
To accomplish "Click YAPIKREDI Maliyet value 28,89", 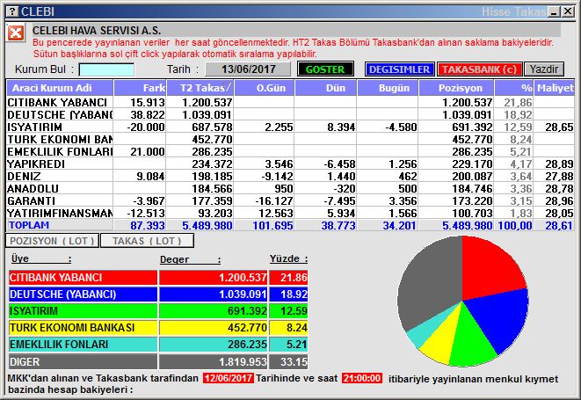I will click(559, 164).
